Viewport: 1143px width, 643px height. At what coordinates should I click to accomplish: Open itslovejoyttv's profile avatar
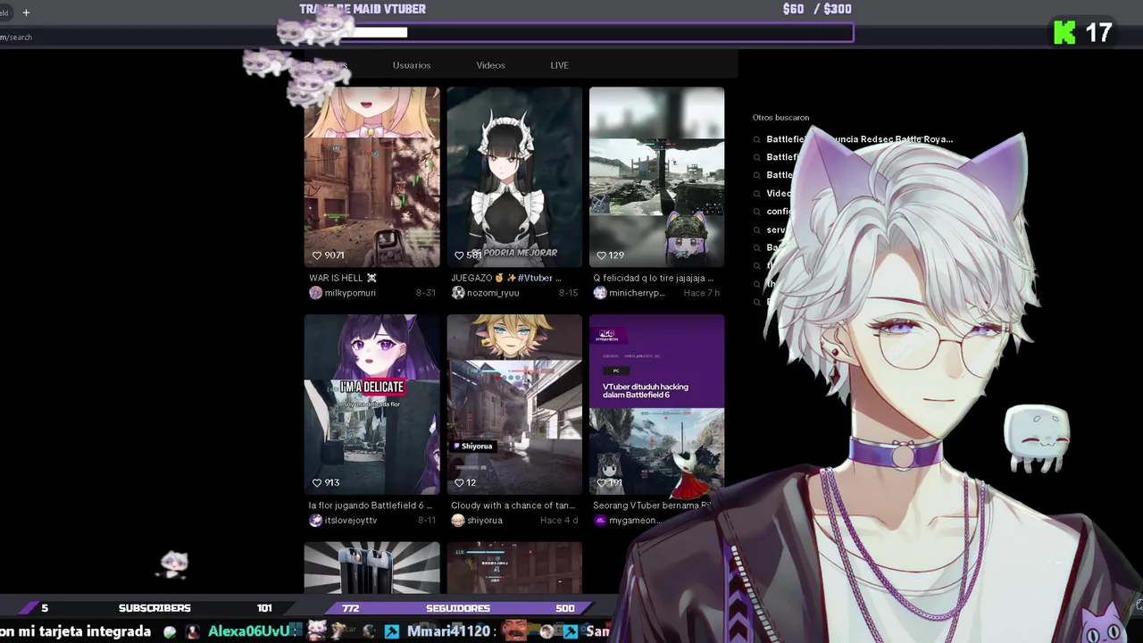click(315, 521)
